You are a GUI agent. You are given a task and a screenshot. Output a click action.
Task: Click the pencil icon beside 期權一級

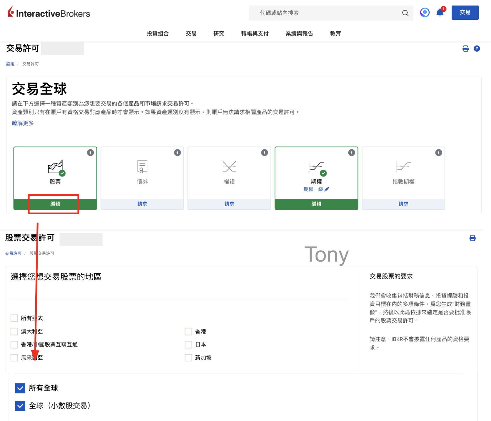[327, 189]
